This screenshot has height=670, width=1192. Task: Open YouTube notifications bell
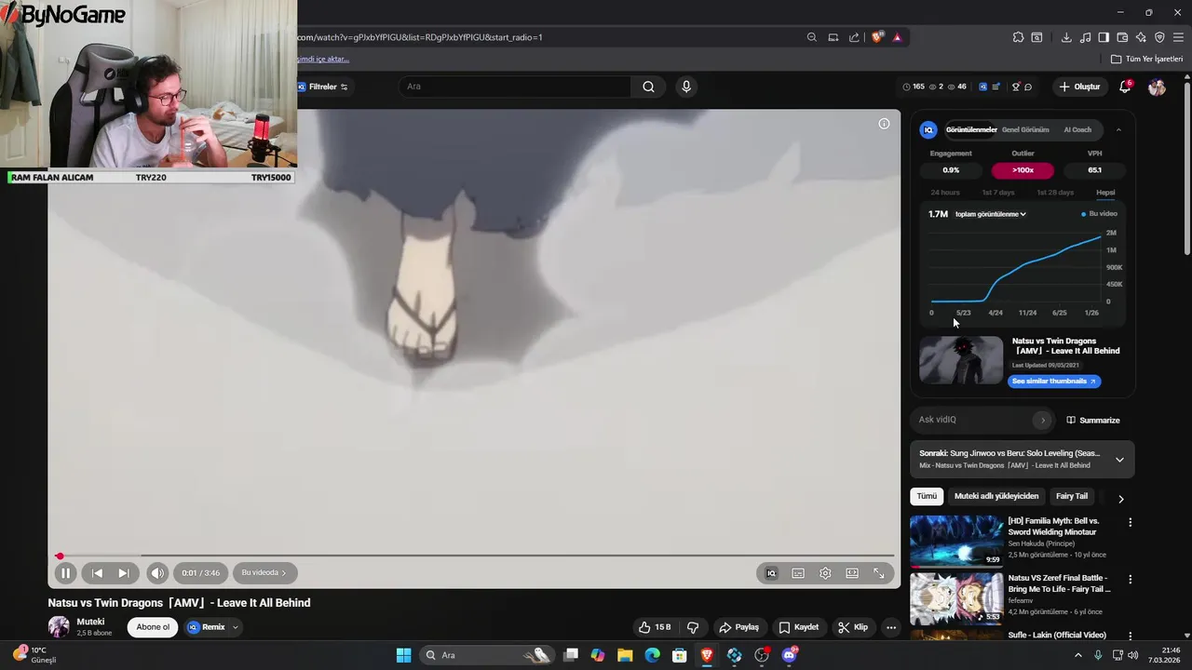click(x=1125, y=87)
